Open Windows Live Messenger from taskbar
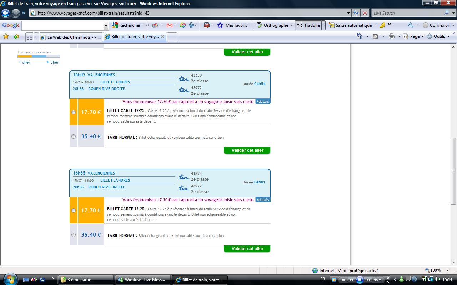 [142, 280]
